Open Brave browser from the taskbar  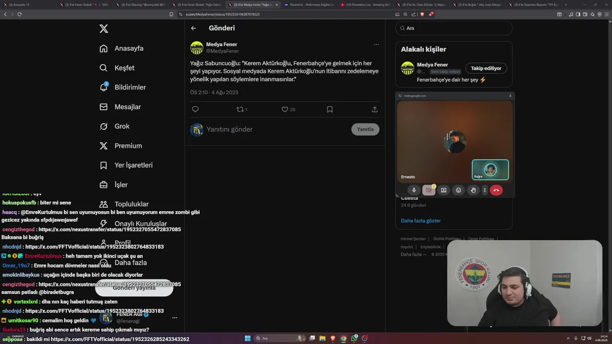333,338
